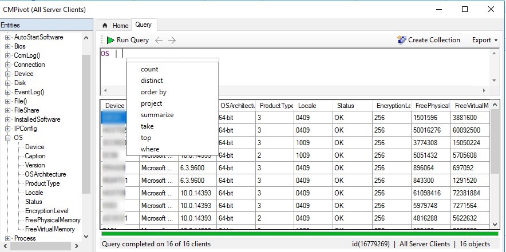Click the green Run Query play icon
Viewport: 506px width, 252px height.
110,40
